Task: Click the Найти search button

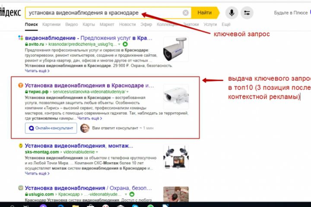Action: point(205,13)
